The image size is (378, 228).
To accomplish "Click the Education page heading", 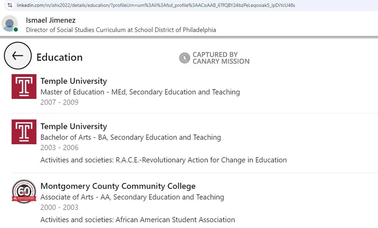I will coord(60,57).
